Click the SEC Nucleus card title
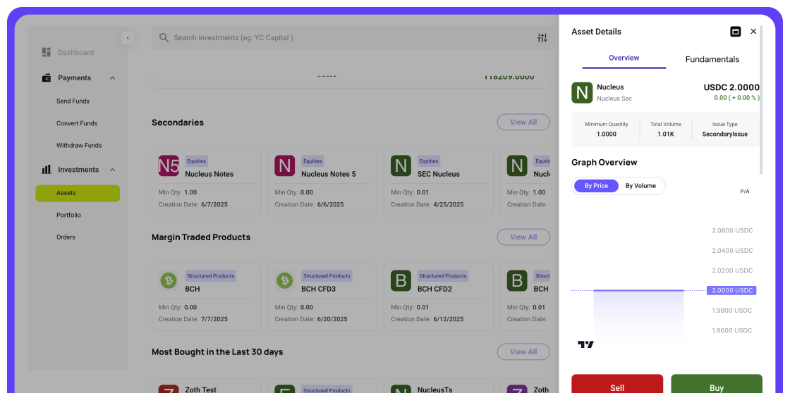Viewport: 790px width, 393px height. tap(438, 174)
